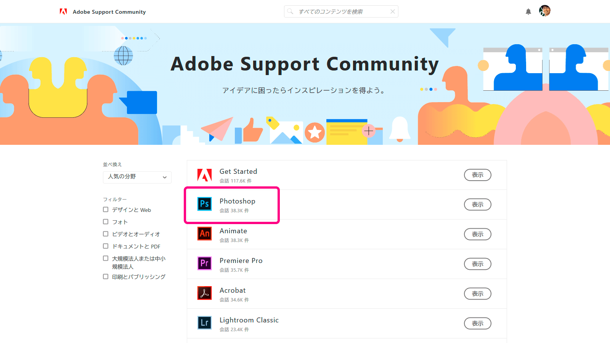Click 表示 button for Lightroom Classic
Screen dimensions: 610x343
pyautogui.click(x=478, y=324)
